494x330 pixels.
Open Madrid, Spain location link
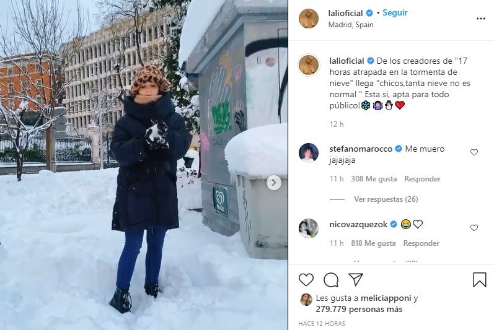point(351,25)
